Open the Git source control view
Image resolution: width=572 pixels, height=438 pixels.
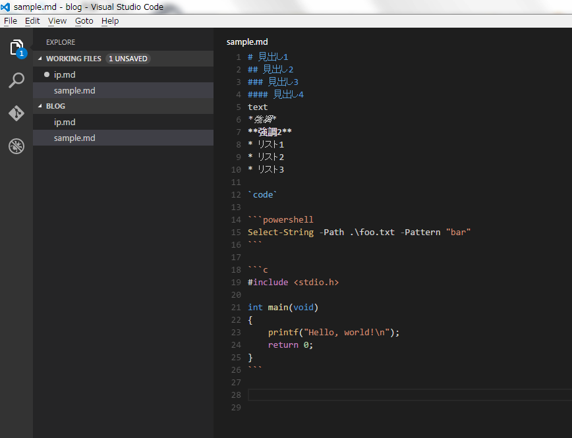16,113
